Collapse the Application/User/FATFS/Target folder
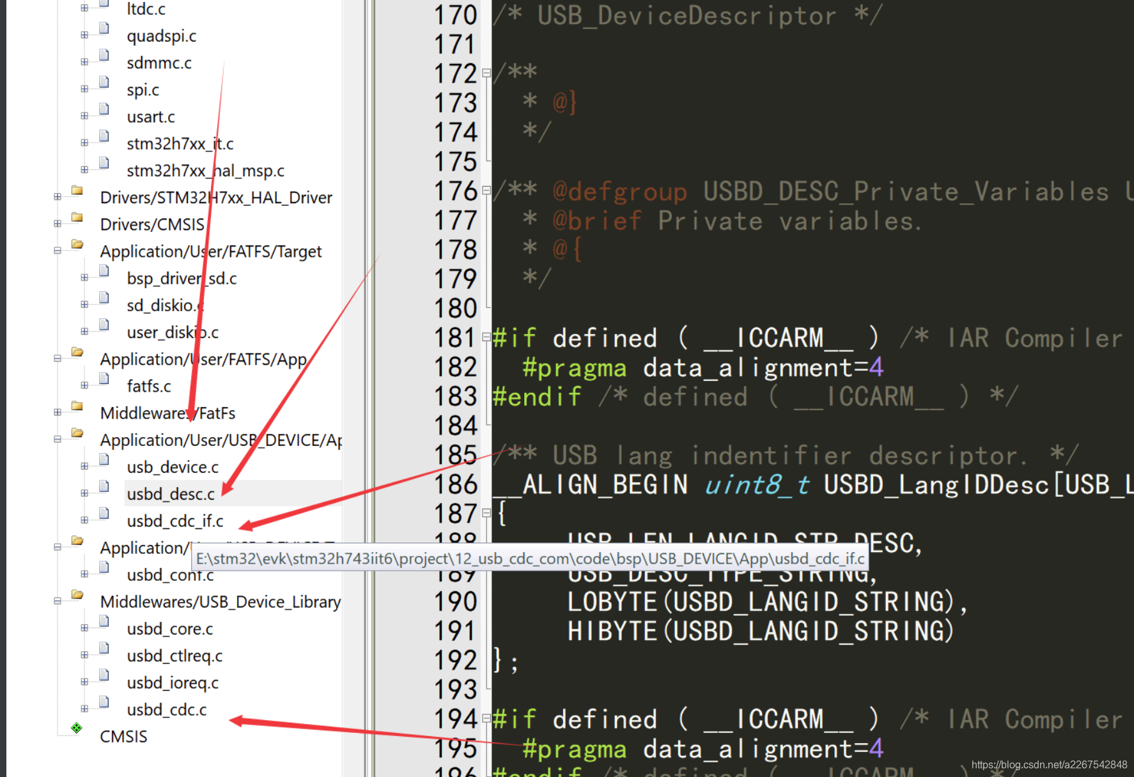 [57, 251]
